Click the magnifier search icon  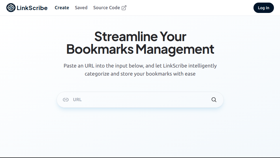click(x=214, y=100)
